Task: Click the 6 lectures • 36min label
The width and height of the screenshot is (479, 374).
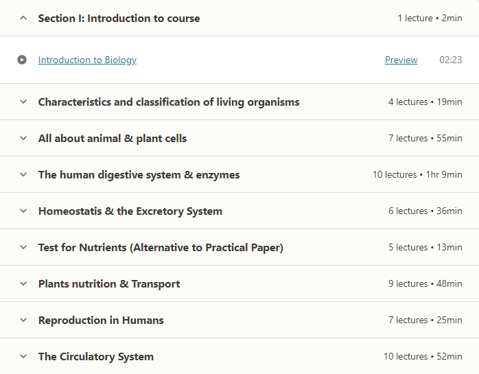Action: (425, 211)
